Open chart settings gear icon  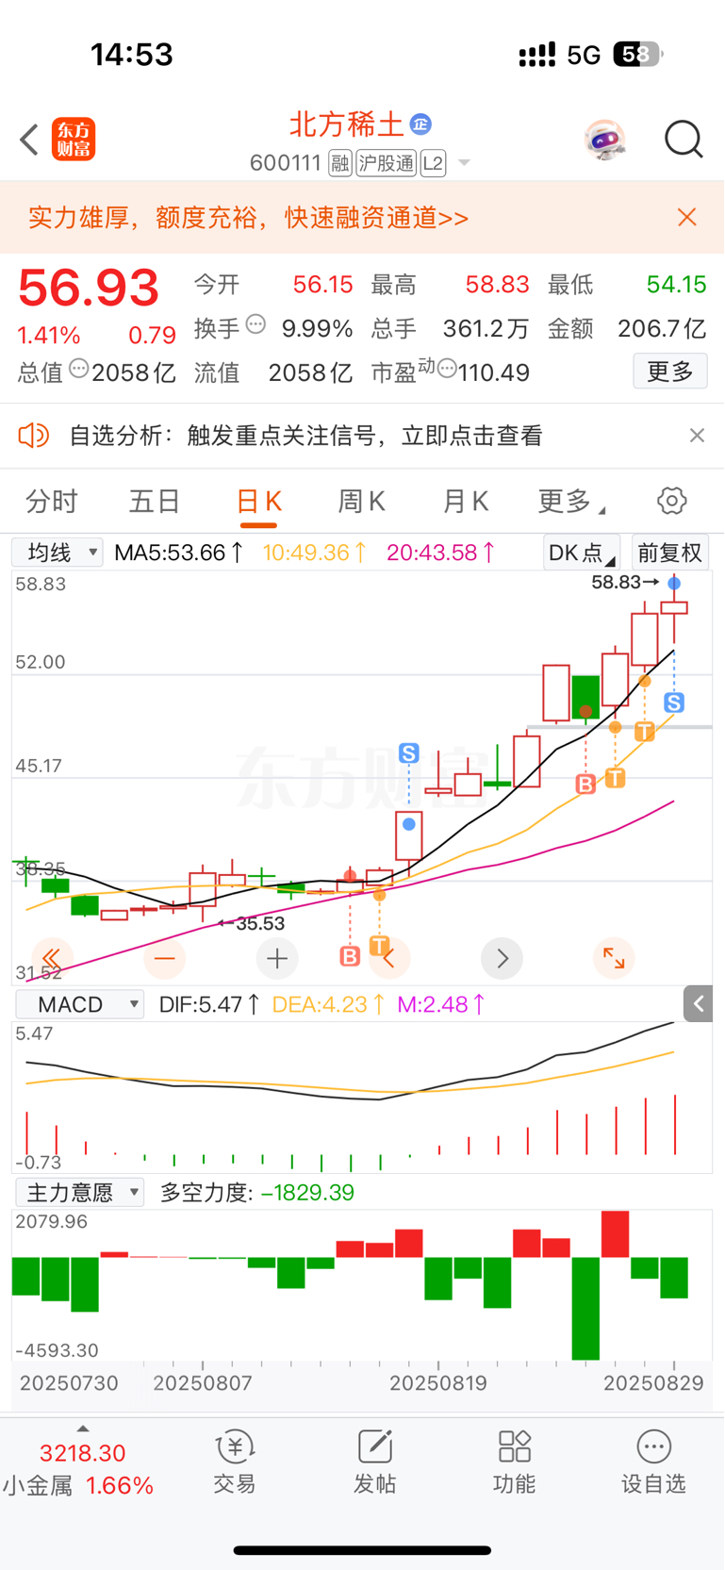[672, 501]
